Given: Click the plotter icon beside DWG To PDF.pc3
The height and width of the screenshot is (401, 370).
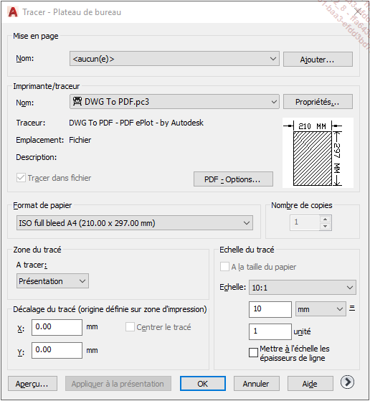Looking at the screenshot, I should coord(77,101).
